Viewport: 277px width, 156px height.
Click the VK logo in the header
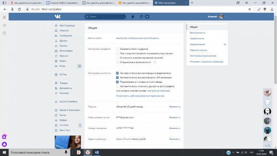tap(57, 17)
